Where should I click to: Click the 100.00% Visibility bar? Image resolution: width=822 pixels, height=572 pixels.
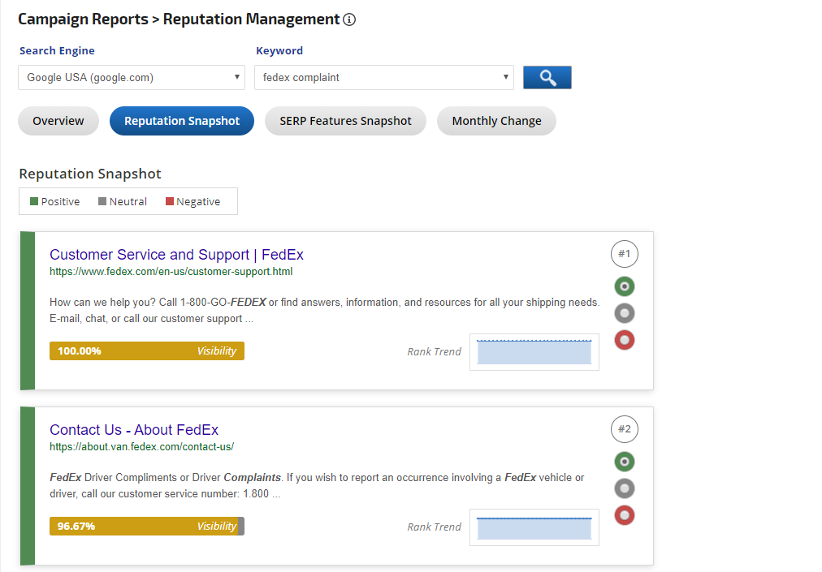coord(146,351)
